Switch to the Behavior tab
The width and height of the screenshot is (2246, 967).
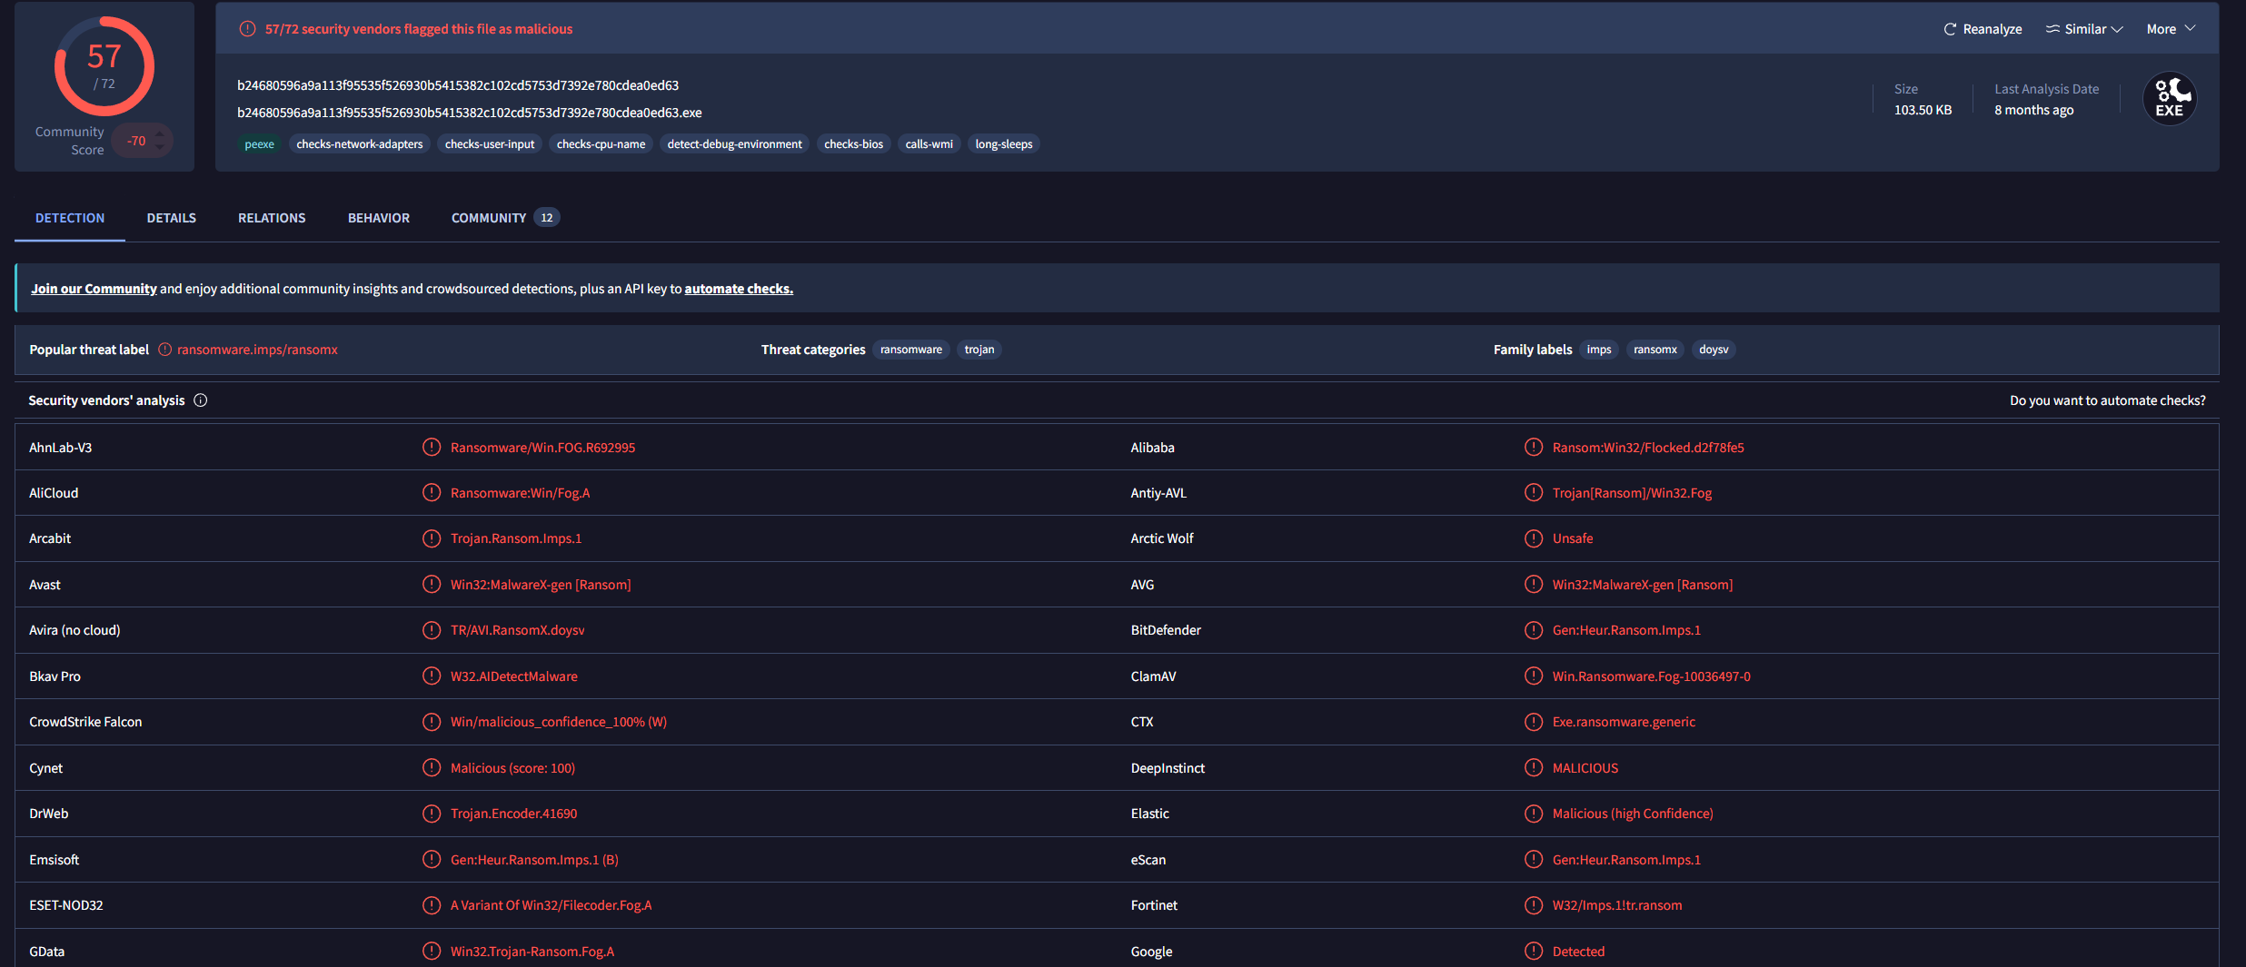379,218
